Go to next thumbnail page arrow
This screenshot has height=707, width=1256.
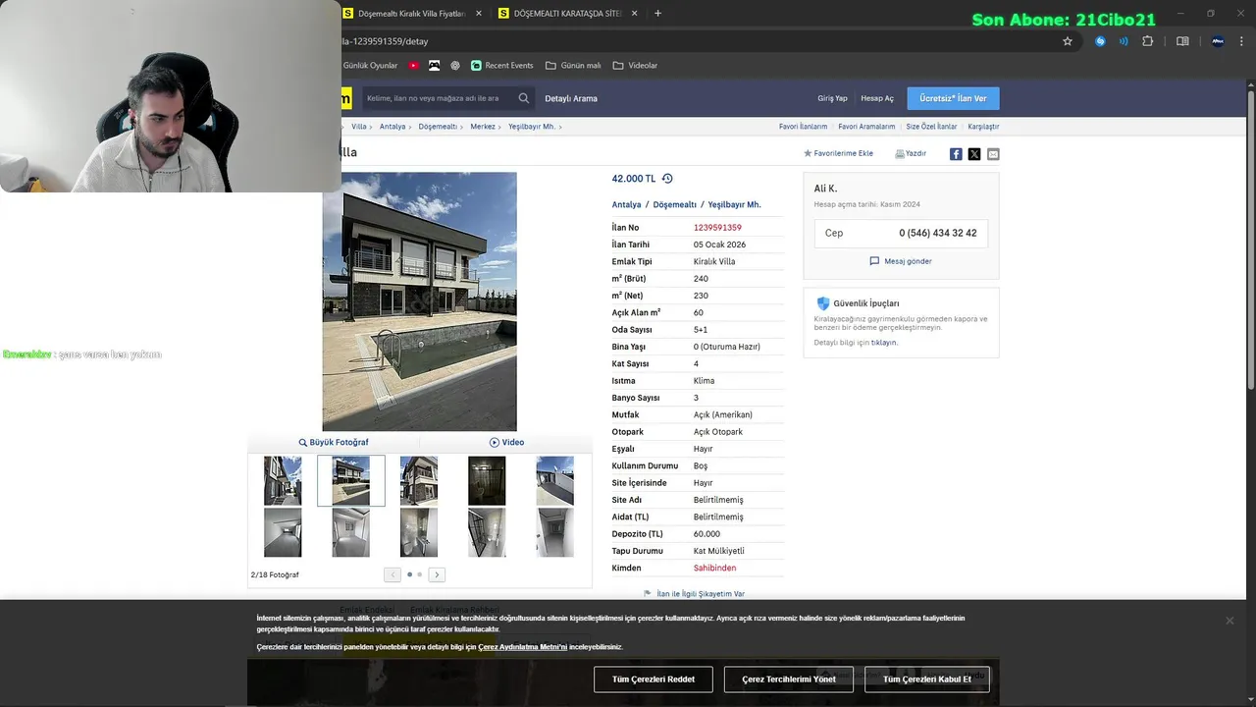[x=437, y=574]
